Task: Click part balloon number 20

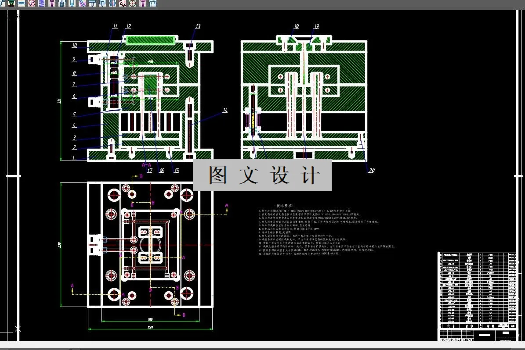Action: click(x=371, y=171)
